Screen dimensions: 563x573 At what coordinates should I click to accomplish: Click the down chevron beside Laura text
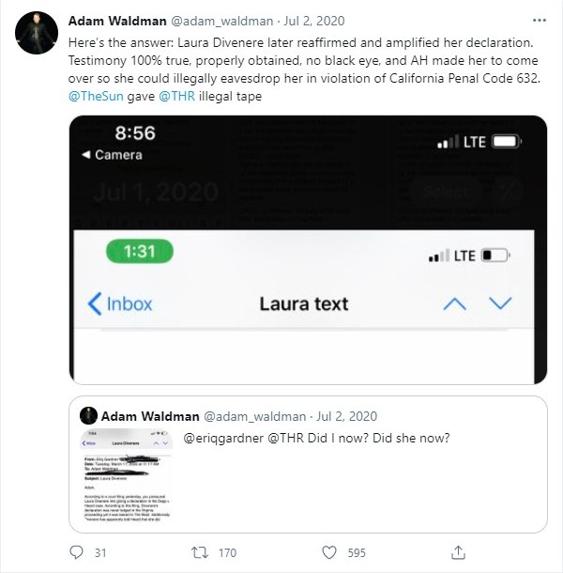coord(500,303)
